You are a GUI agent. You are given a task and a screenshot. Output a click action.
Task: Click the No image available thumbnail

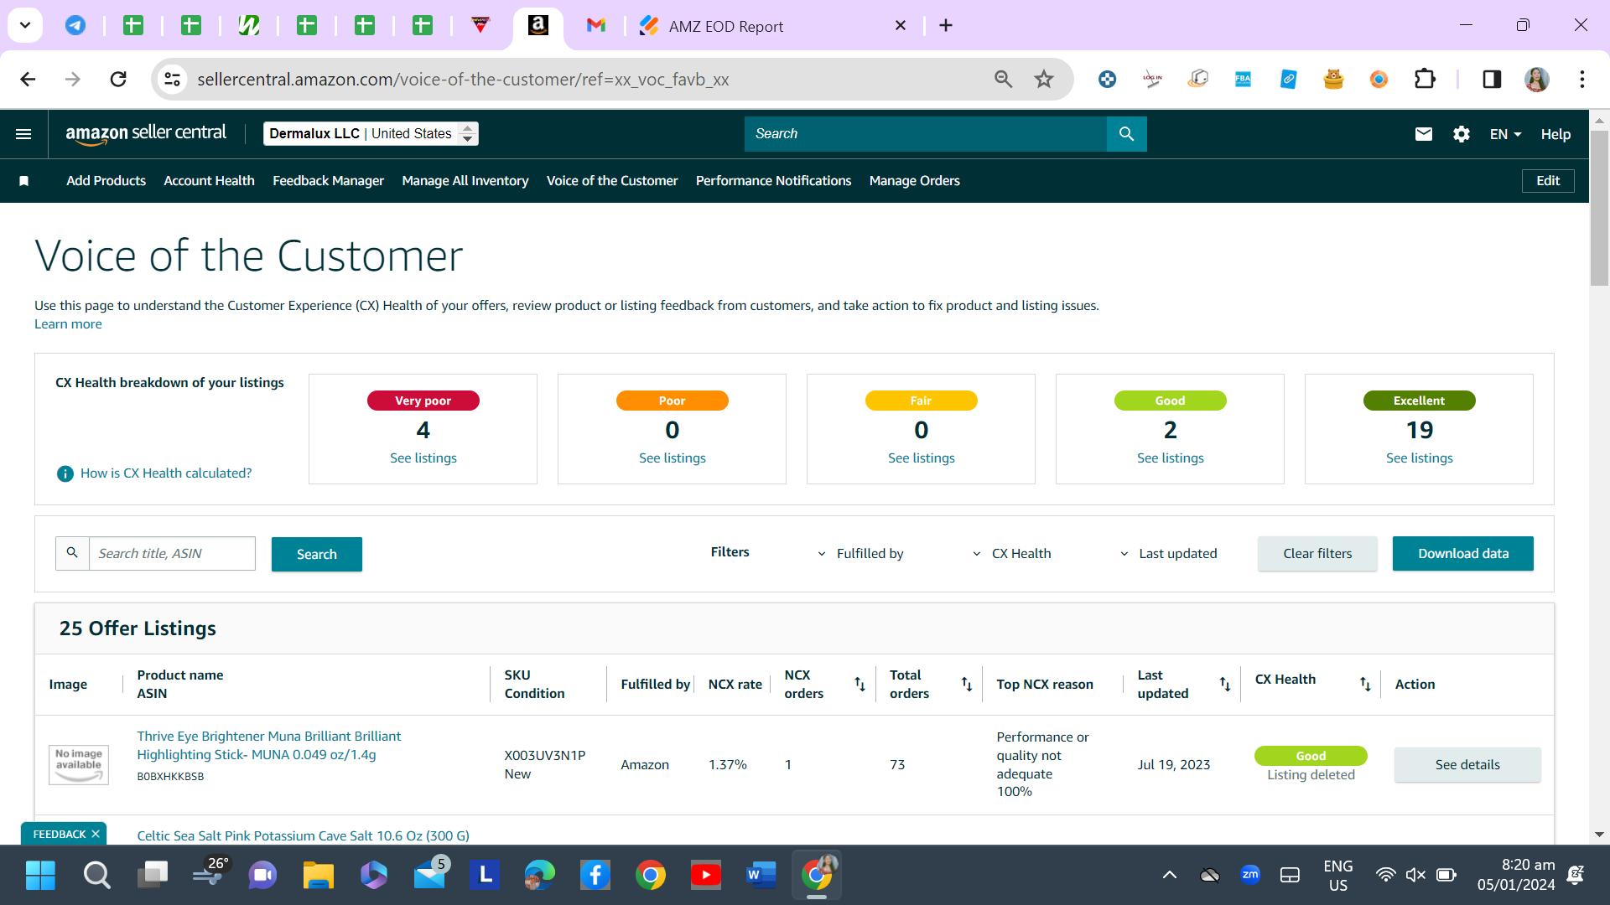click(x=79, y=765)
